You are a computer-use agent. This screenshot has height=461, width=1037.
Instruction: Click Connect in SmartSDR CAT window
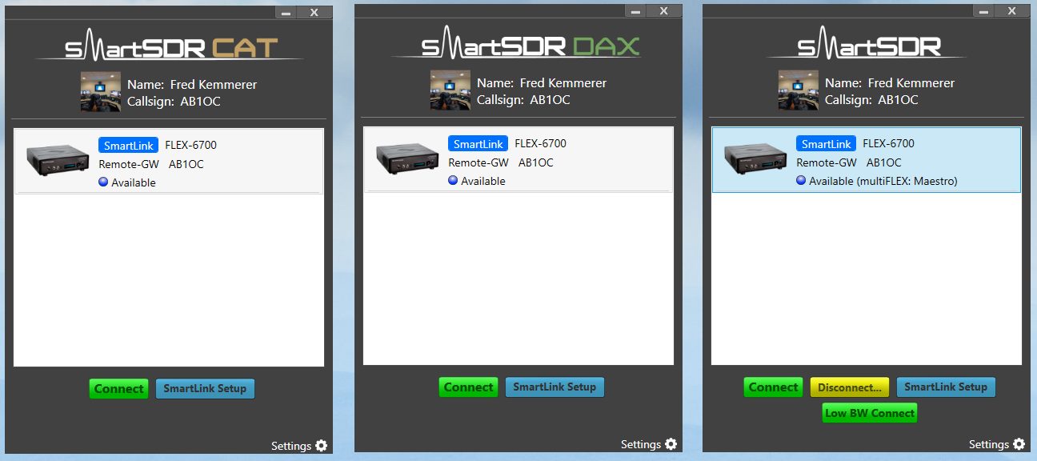(x=118, y=389)
